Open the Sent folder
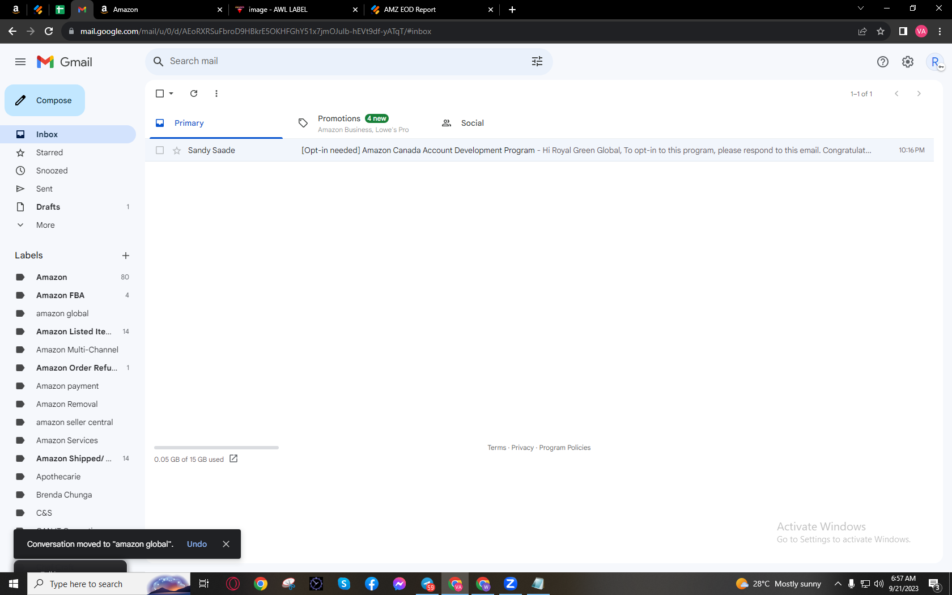 pyautogui.click(x=68, y=189)
